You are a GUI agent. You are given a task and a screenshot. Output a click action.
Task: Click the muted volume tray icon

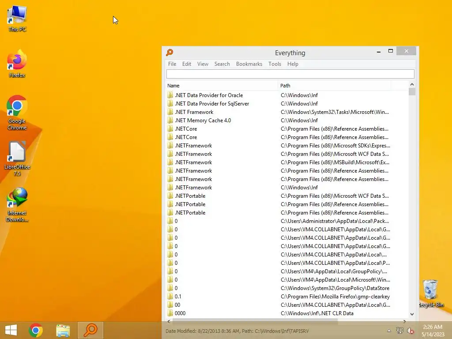410,331
